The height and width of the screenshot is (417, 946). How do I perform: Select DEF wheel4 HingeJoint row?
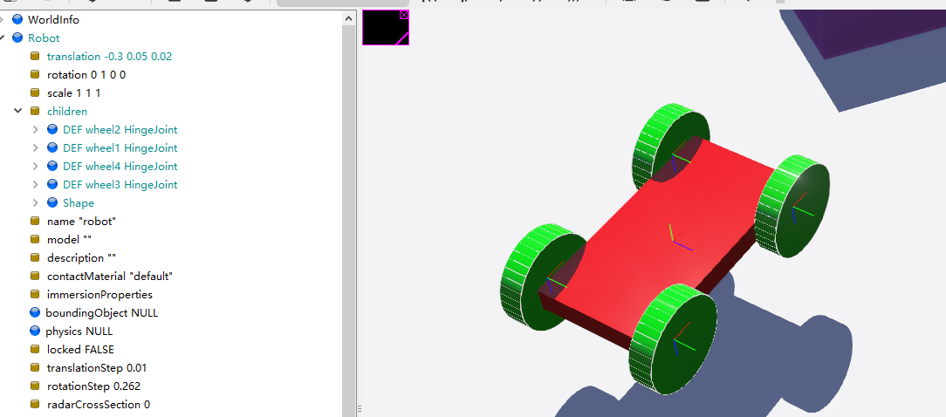[x=120, y=166]
